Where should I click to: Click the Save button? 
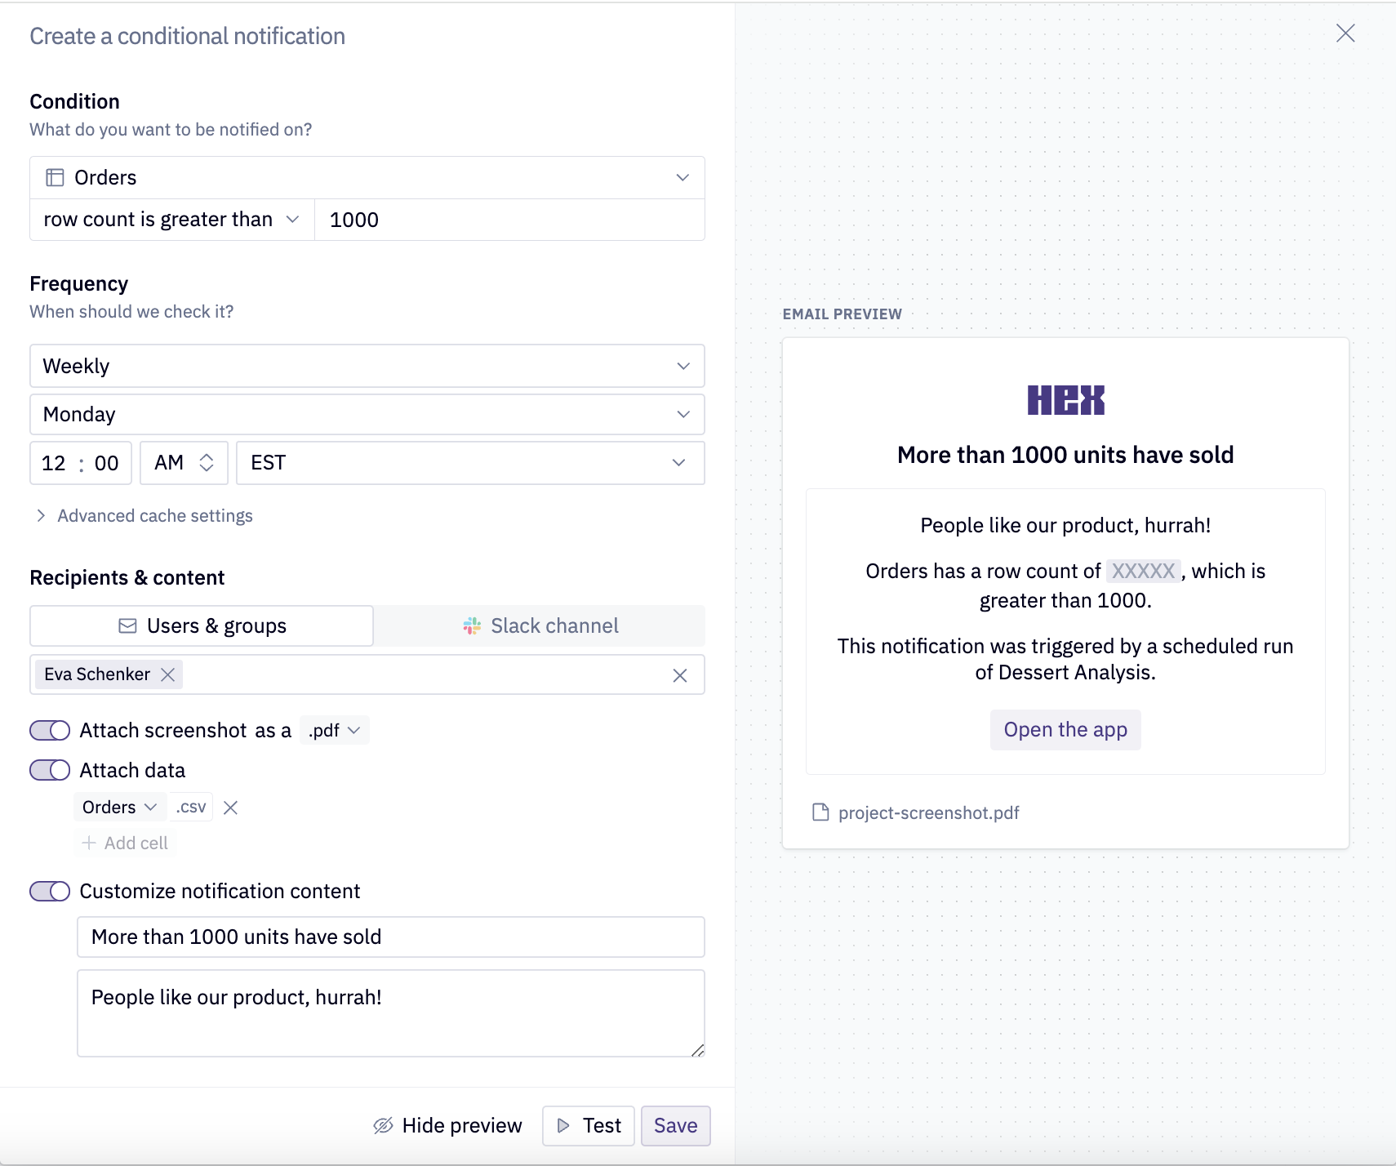675,1125
